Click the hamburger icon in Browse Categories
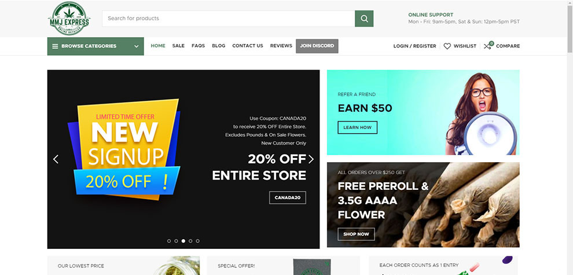 click(x=55, y=46)
